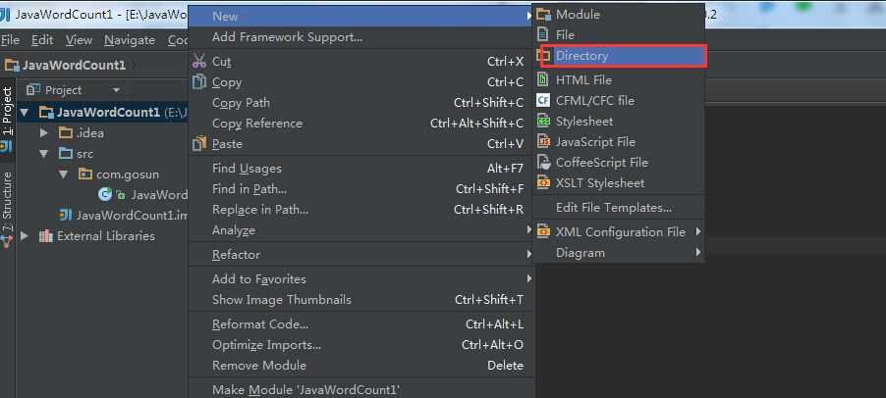886x398 pixels.
Task: Click the CFML/CFC file icon
Action: [x=543, y=100]
